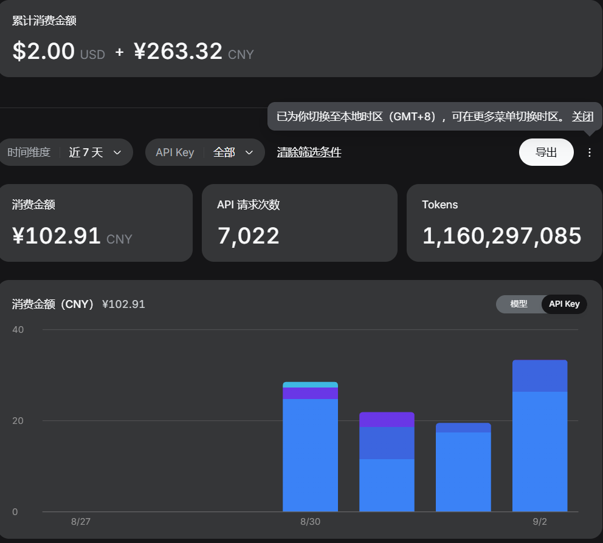Click 清除筛选条件 to clear filters
Screen dimensions: 603x543
coord(309,152)
